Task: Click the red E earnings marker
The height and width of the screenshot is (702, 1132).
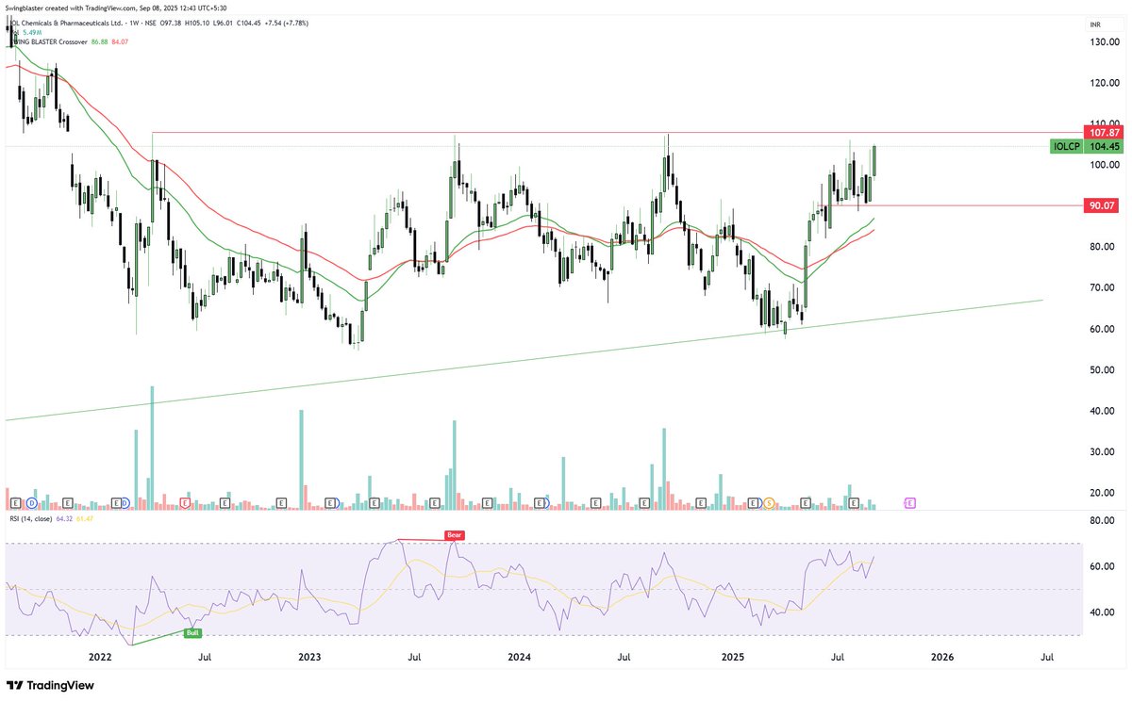Action: point(185,503)
